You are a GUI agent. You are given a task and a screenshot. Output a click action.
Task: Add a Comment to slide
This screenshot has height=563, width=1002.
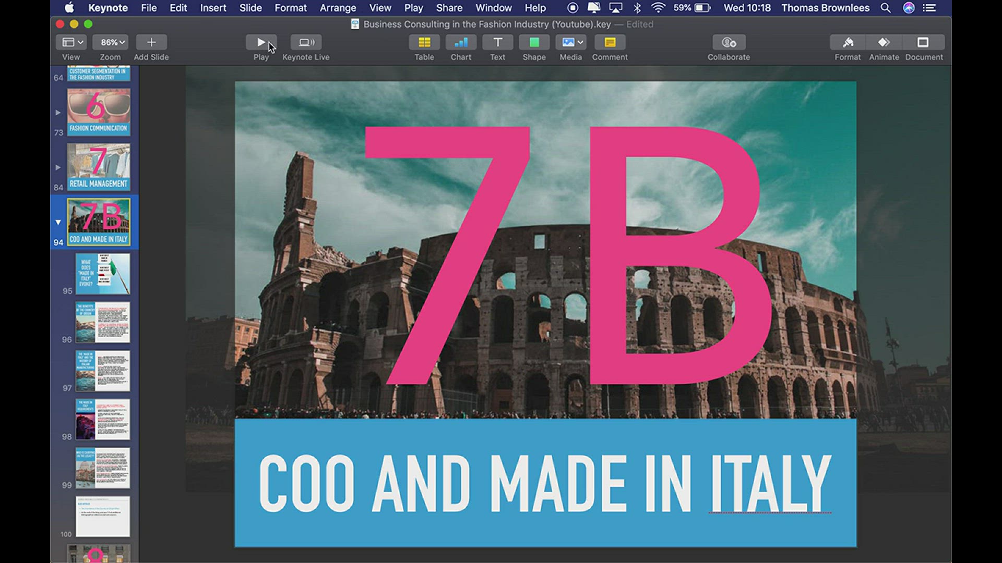tap(610, 42)
